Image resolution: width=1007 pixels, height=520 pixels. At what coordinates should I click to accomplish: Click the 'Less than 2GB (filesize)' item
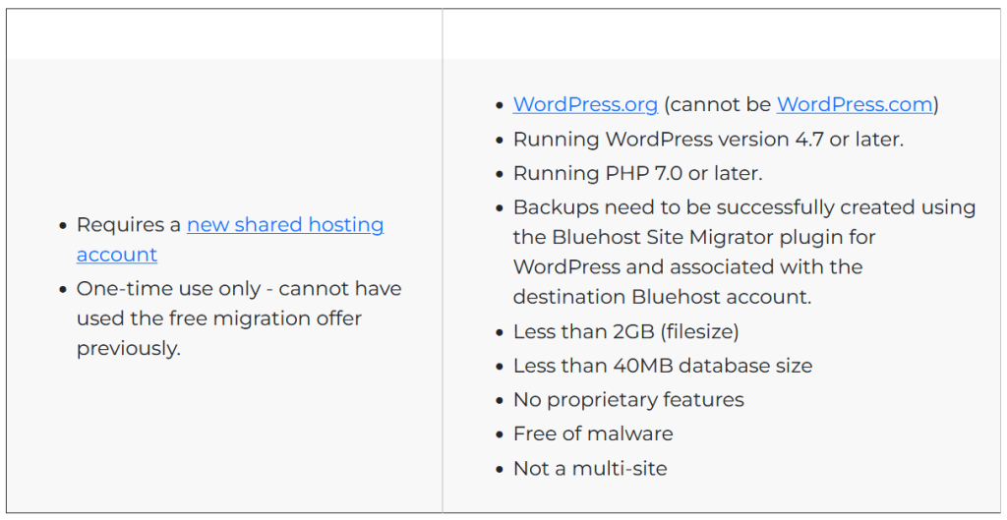click(625, 331)
